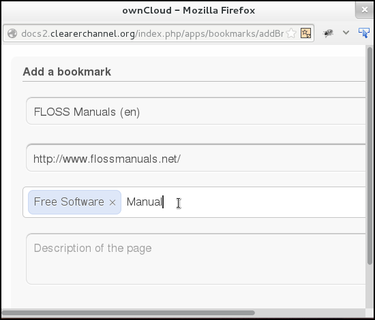Click the horizontal scrollbar thumb at bottom

128,313
